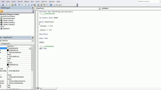
Task: Open the Format menu
Action: pos(20,1)
